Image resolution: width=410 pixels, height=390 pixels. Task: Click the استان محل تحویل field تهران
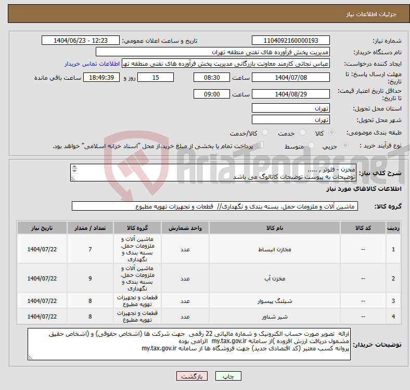click(x=290, y=108)
